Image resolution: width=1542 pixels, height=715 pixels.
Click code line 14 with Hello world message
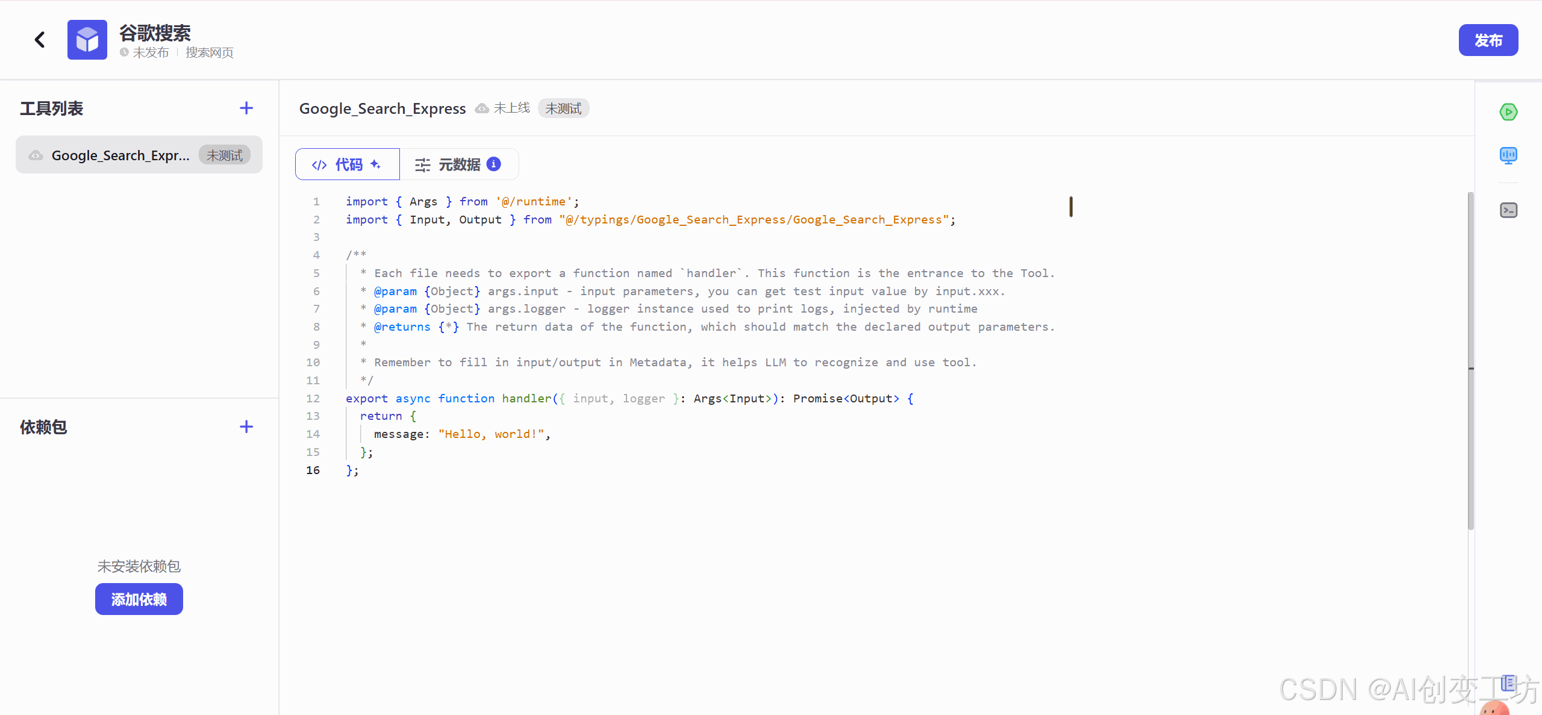[x=461, y=434]
